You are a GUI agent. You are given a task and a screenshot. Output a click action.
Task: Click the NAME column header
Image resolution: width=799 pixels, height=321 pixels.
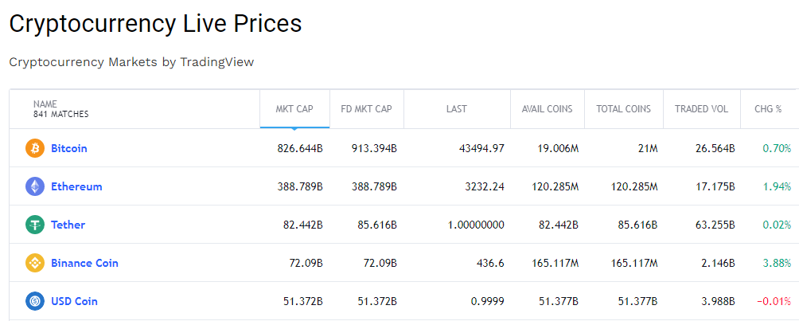click(45, 104)
